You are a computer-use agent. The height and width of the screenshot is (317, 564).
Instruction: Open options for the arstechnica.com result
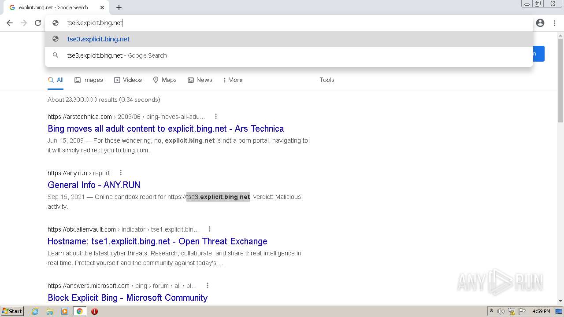(x=216, y=117)
